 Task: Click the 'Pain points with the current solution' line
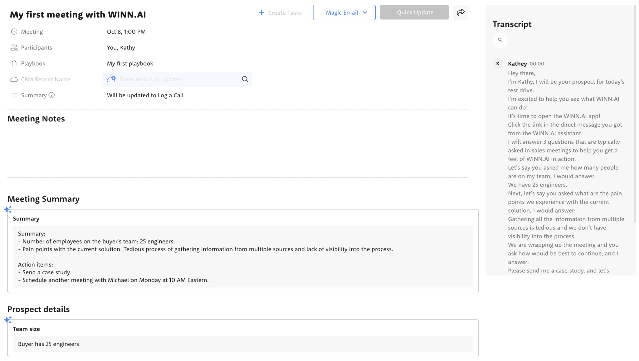tap(206, 249)
